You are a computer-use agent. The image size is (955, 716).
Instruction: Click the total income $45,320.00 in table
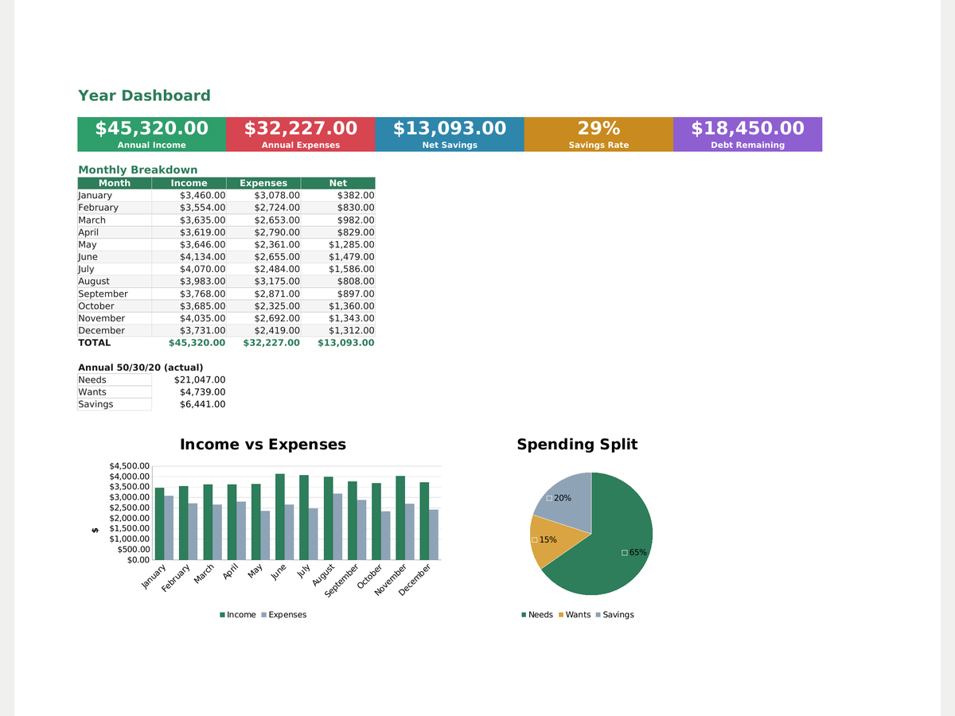(197, 343)
